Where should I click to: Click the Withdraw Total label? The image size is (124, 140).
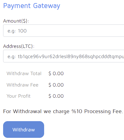click(24, 74)
